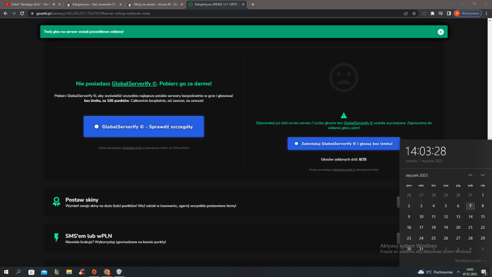This screenshot has height=277, width=492.
Task: Click the site padlock icon
Action: tap(32, 13)
